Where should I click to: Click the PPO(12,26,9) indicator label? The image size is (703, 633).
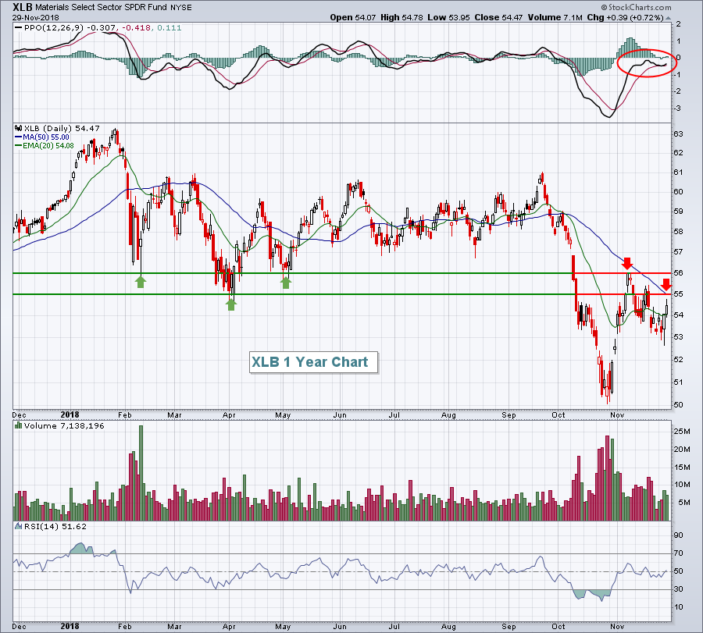click(x=54, y=28)
